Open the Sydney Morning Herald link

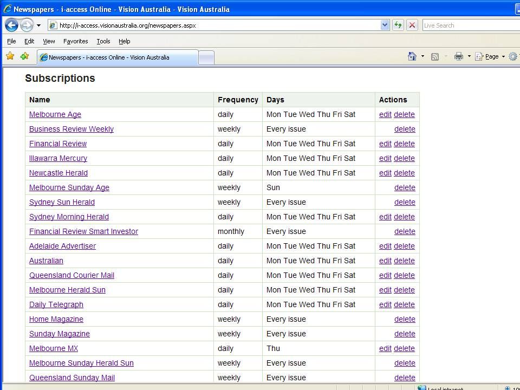click(69, 217)
